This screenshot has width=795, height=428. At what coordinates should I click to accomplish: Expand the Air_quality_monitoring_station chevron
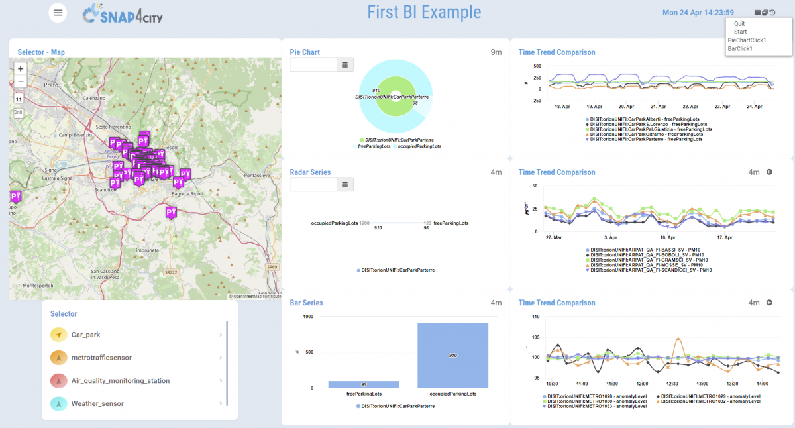pos(221,381)
